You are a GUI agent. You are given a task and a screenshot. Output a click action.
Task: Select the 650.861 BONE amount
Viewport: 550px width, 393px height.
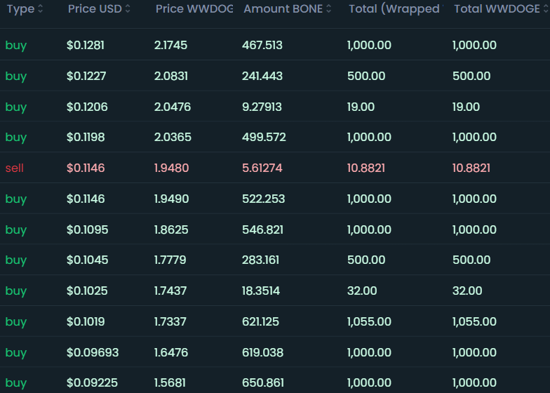263,383
